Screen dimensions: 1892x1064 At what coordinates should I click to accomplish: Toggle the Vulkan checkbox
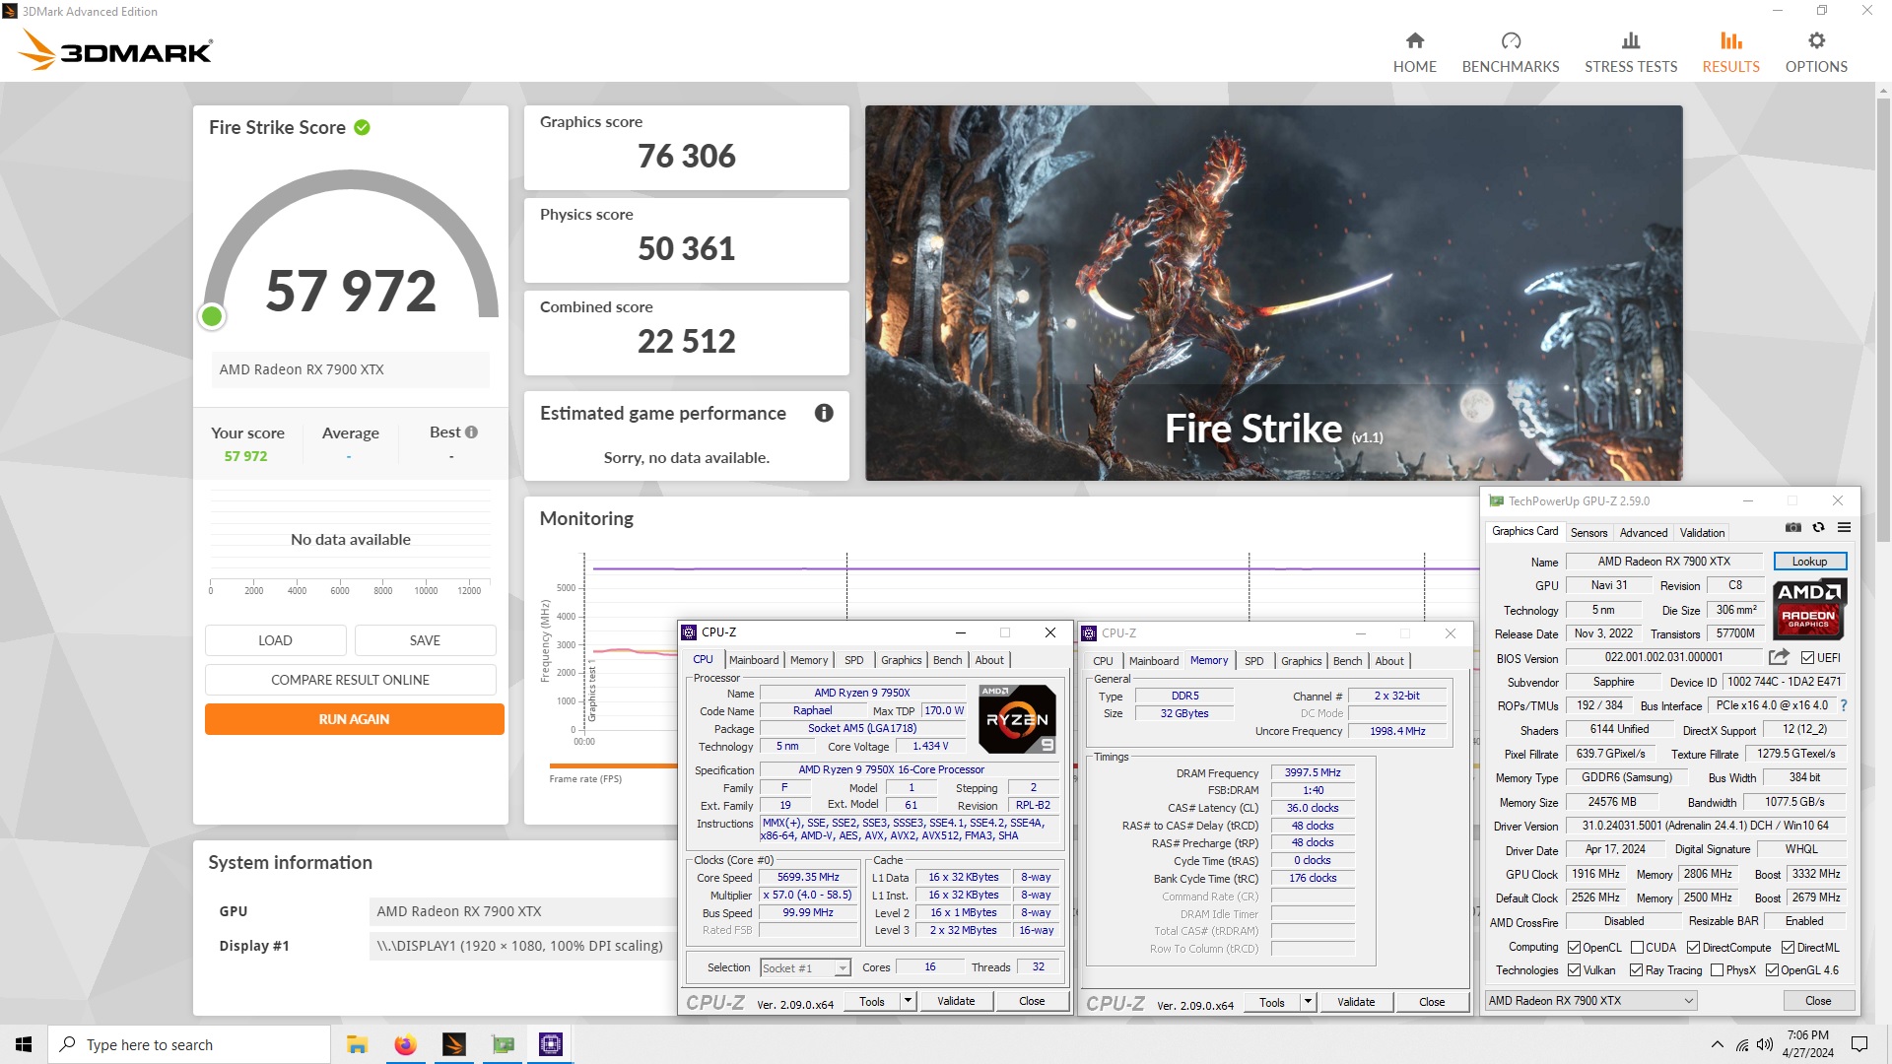[1574, 970]
